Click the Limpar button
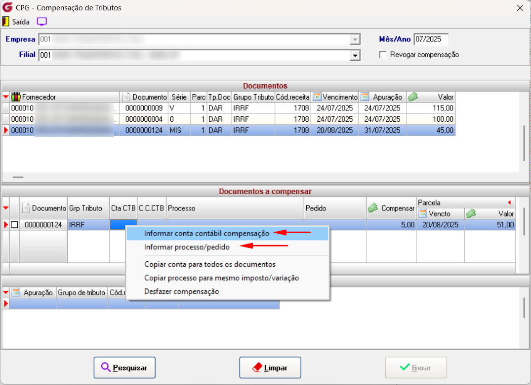This screenshot has height=385, width=531. [x=270, y=367]
